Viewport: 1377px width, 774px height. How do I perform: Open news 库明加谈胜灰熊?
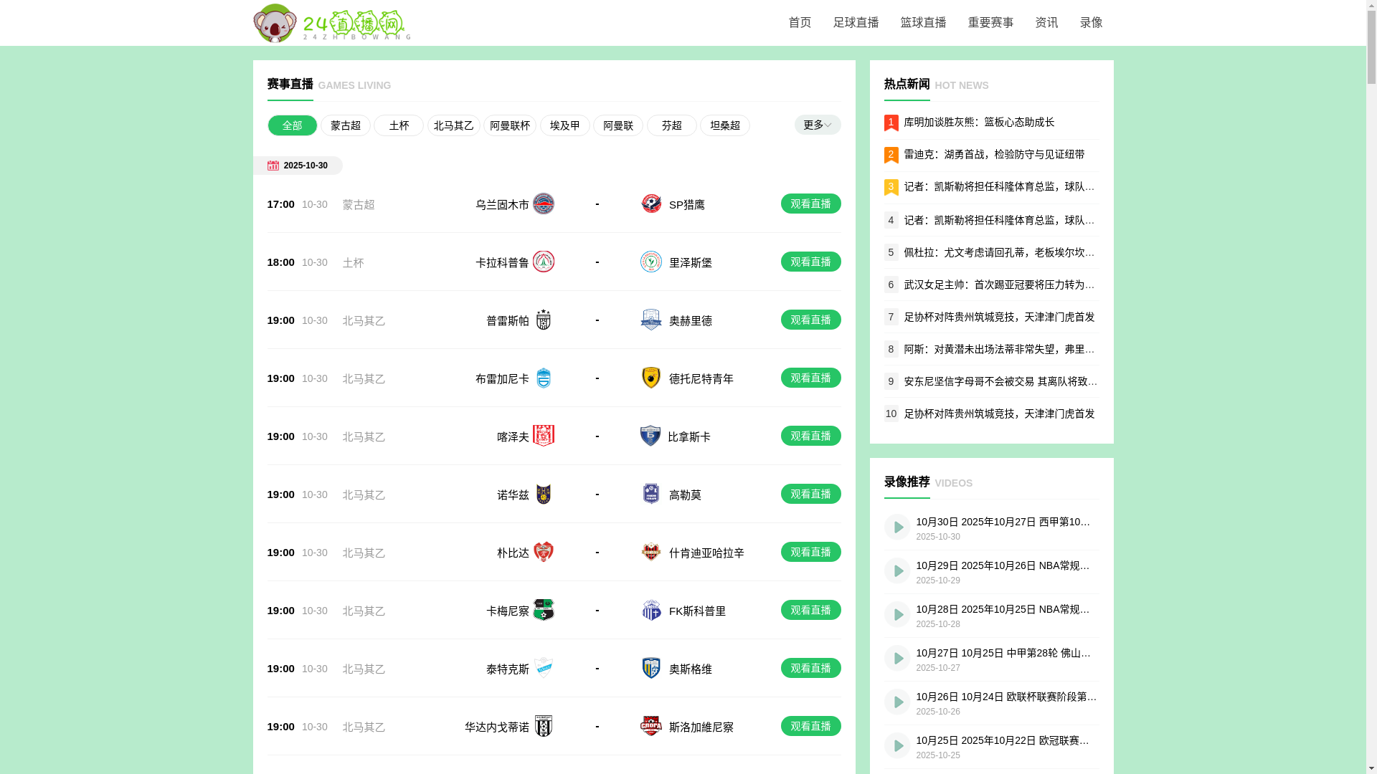click(x=979, y=123)
